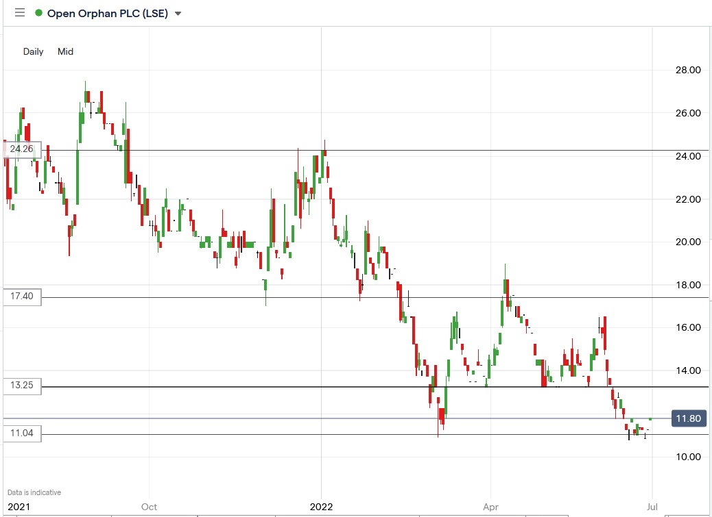
Task: Toggle the 17.40 horizontal support line
Action: [343, 297]
